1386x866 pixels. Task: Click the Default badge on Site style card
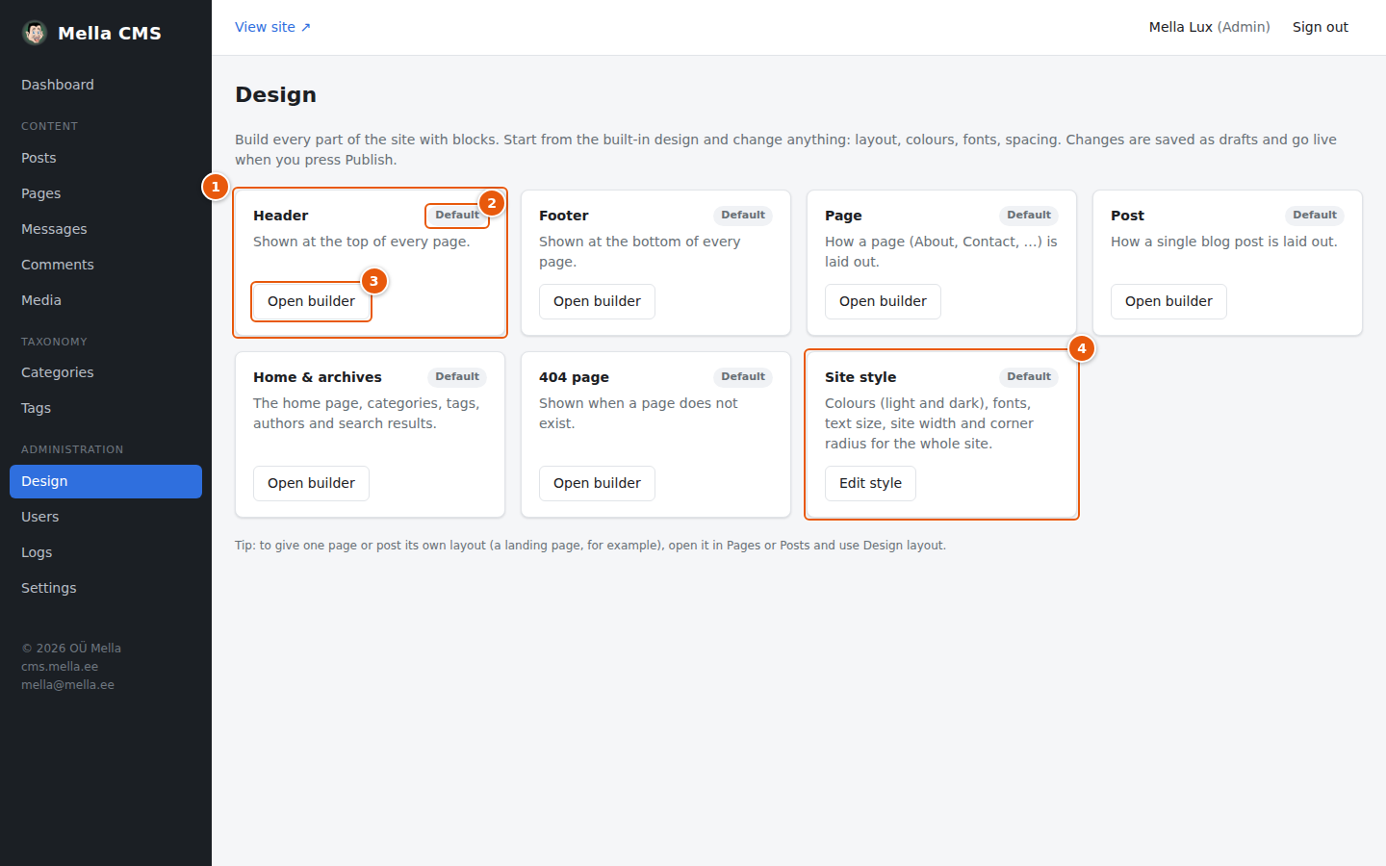tap(1029, 377)
